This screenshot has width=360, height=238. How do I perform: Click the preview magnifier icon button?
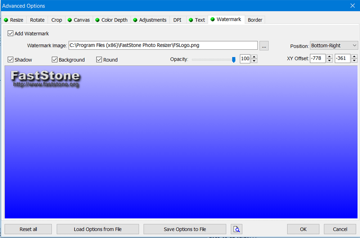pos(237,229)
